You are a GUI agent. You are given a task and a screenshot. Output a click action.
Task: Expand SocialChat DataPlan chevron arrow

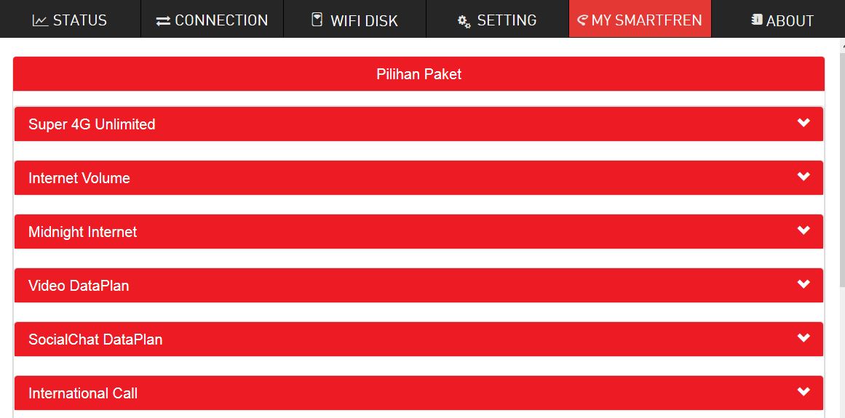tap(804, 338)
